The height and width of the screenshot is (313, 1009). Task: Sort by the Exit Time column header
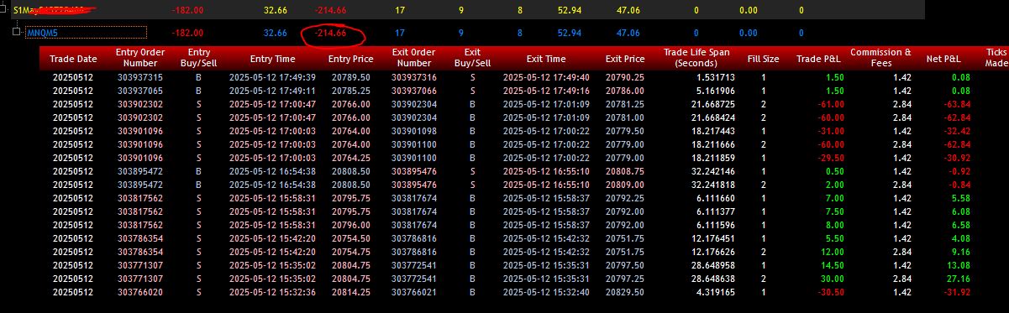click(x=546, y=59)
